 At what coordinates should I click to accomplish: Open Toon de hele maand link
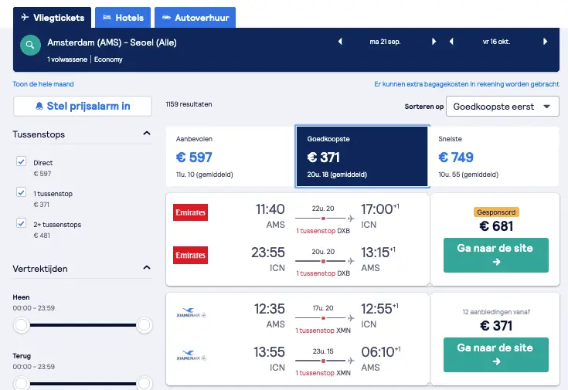(43, 84)
